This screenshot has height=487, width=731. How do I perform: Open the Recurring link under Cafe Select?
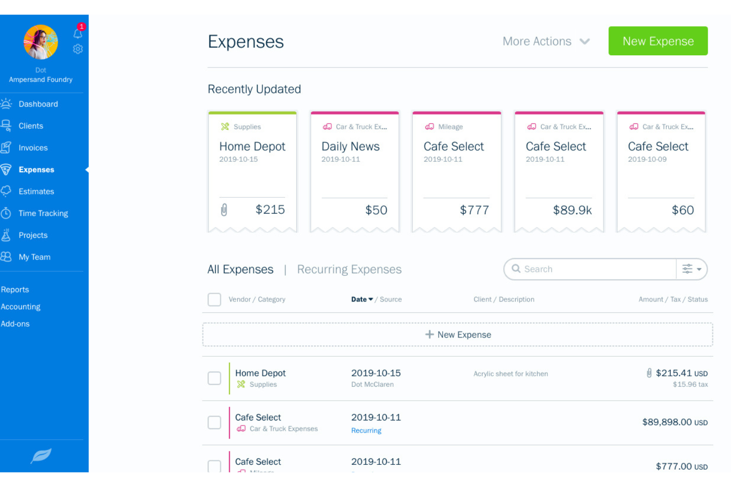[366, 430]
